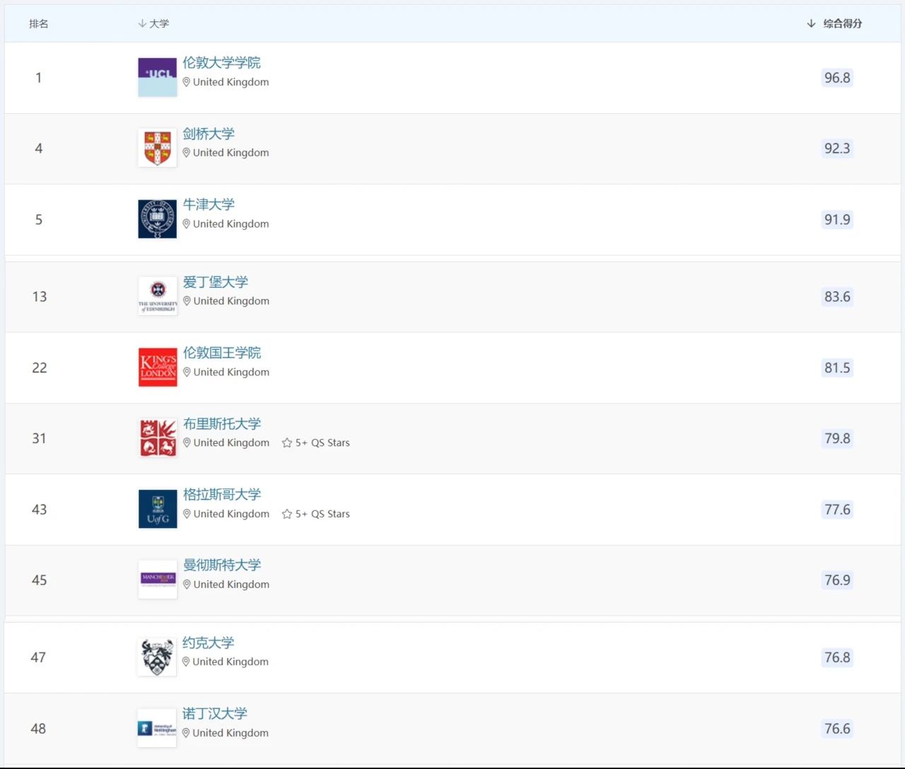The image size is (905, 769).
Task: Click the 5+ QS Stars label for 格拉斯哥大学
Action: click(322, 514)
